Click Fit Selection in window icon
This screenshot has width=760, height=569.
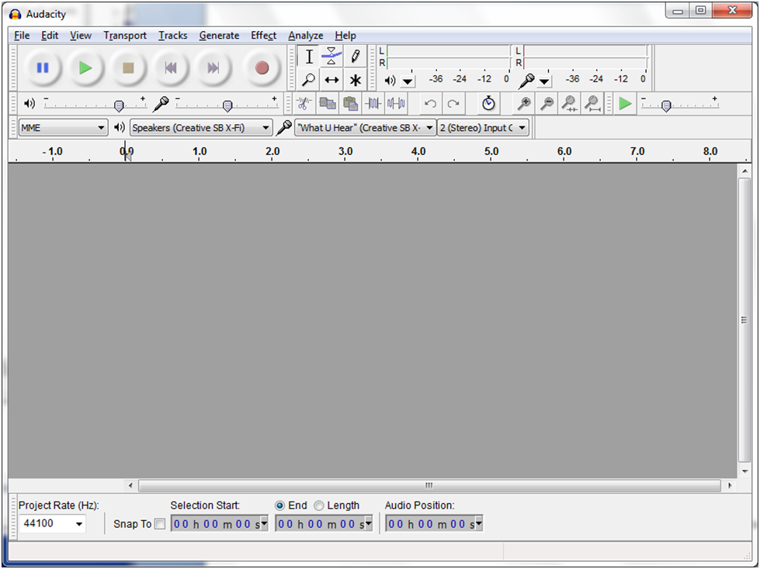[x=569, y=104]
